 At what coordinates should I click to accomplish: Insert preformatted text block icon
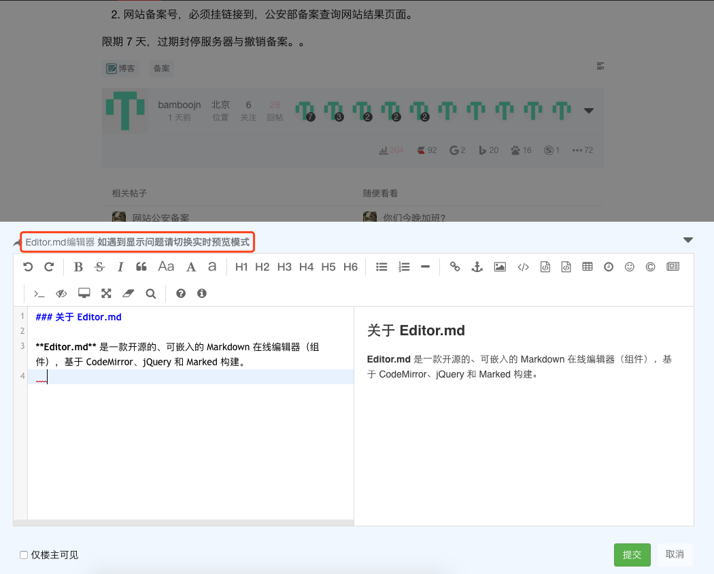pos(545,267)
